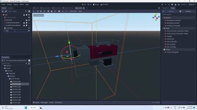Toggle visibility of blasterB node

tap(29, 20)
